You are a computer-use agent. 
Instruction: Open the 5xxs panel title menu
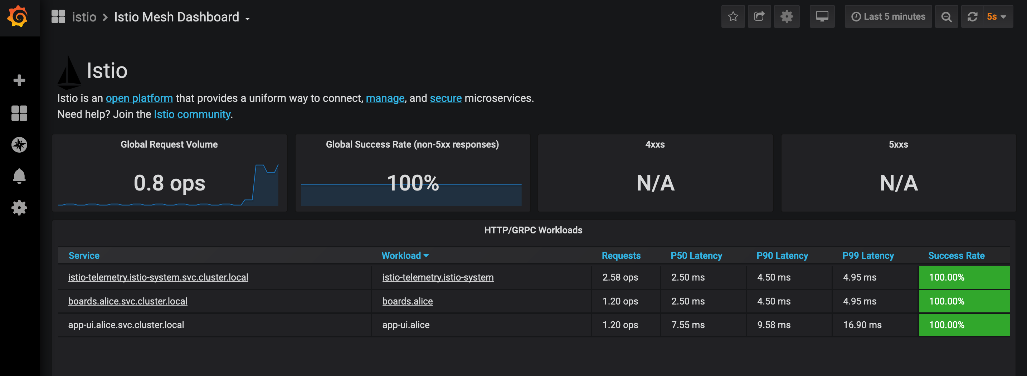pos(898,144)
